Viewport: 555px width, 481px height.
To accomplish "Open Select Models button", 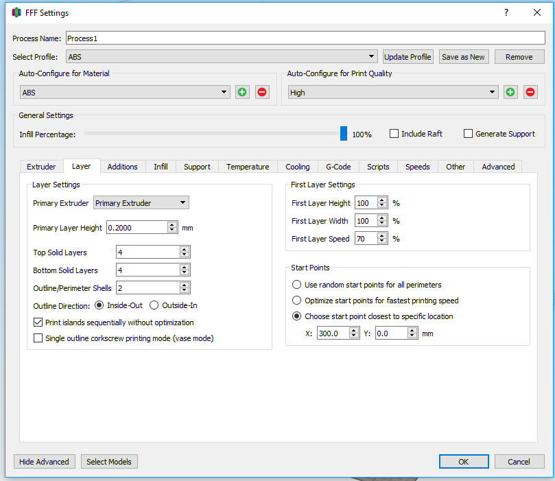I will coord(109,462).
